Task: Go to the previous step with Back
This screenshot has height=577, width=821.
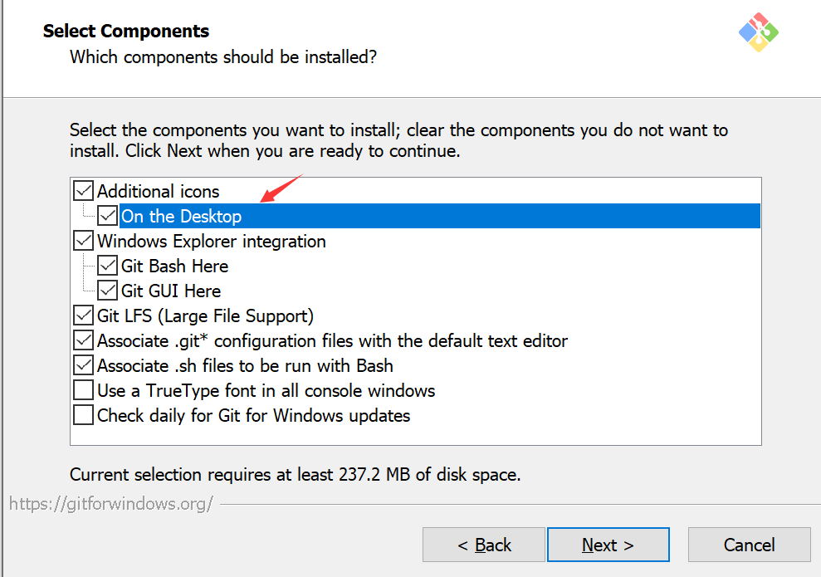Action: (484, 545)
